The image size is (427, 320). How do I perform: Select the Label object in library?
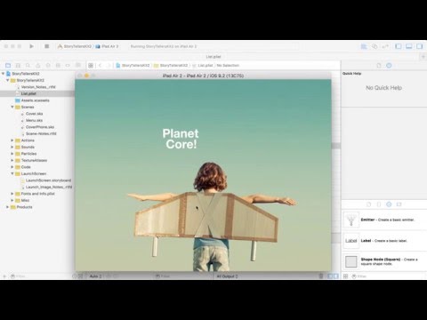[x=384, y=241]
